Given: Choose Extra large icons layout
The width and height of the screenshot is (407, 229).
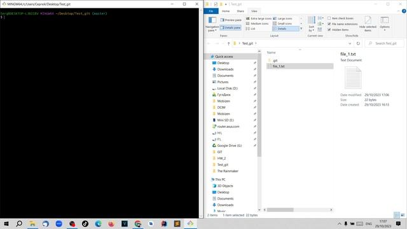Looking at the screenshot, I should [x=259, y=18].
